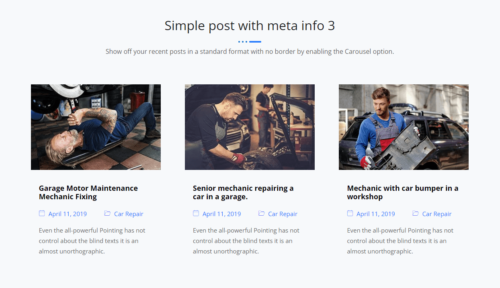Open the tattooed mechanic lying under car thumbnail
This screenshot has width=500, height=288.
pos(96,127)
